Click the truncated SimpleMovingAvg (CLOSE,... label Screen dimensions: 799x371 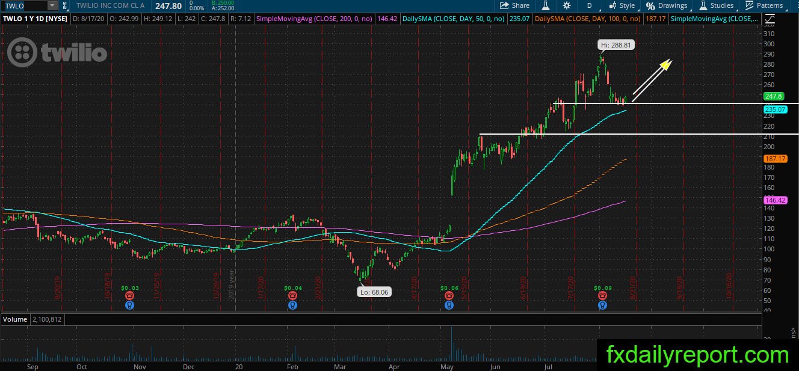(x=715, y=19)
